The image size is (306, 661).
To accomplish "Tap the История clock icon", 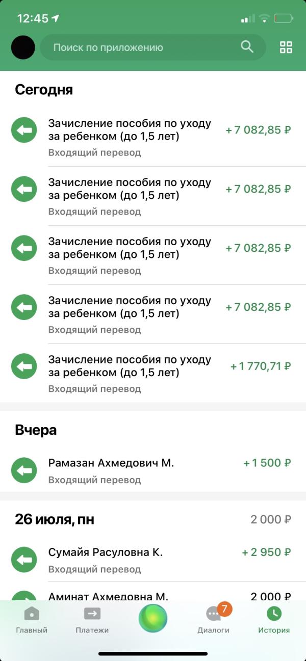I will click(x=274, y=613).
